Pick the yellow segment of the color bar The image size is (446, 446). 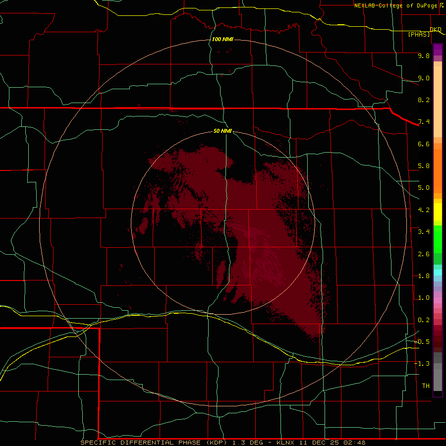click(x=438, y=212)
